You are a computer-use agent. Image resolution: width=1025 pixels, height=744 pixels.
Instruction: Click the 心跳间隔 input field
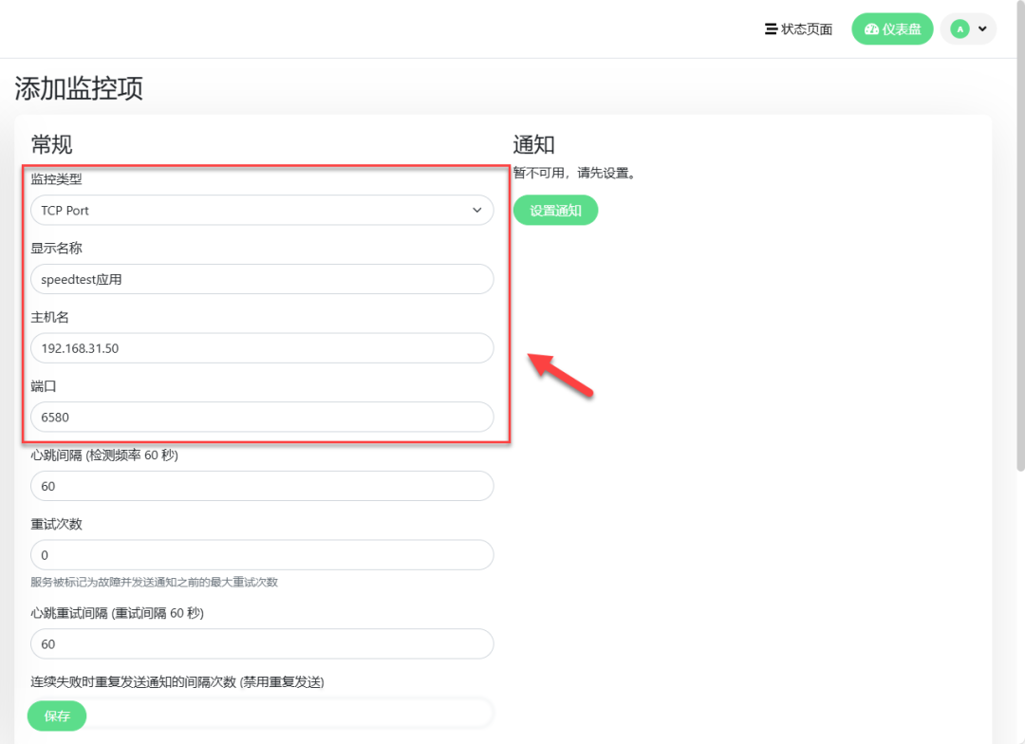point(262,487)
